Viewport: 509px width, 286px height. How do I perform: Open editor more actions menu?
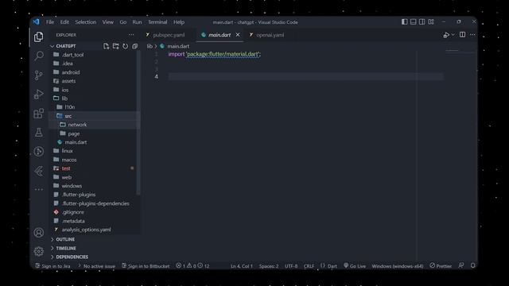[472, 35]
